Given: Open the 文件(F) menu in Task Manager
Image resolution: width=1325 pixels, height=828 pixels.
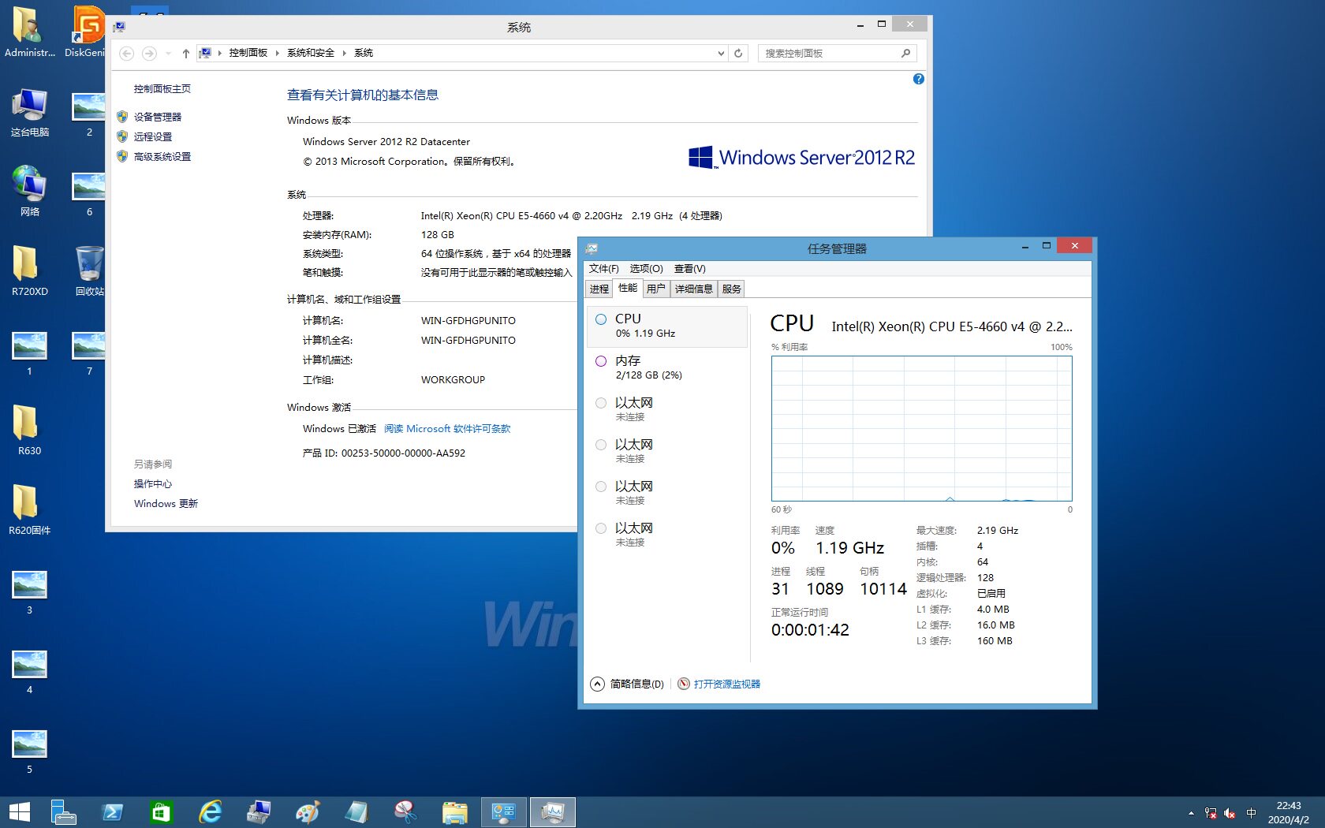Looking at the screenshot, I should tap(603, 269).
